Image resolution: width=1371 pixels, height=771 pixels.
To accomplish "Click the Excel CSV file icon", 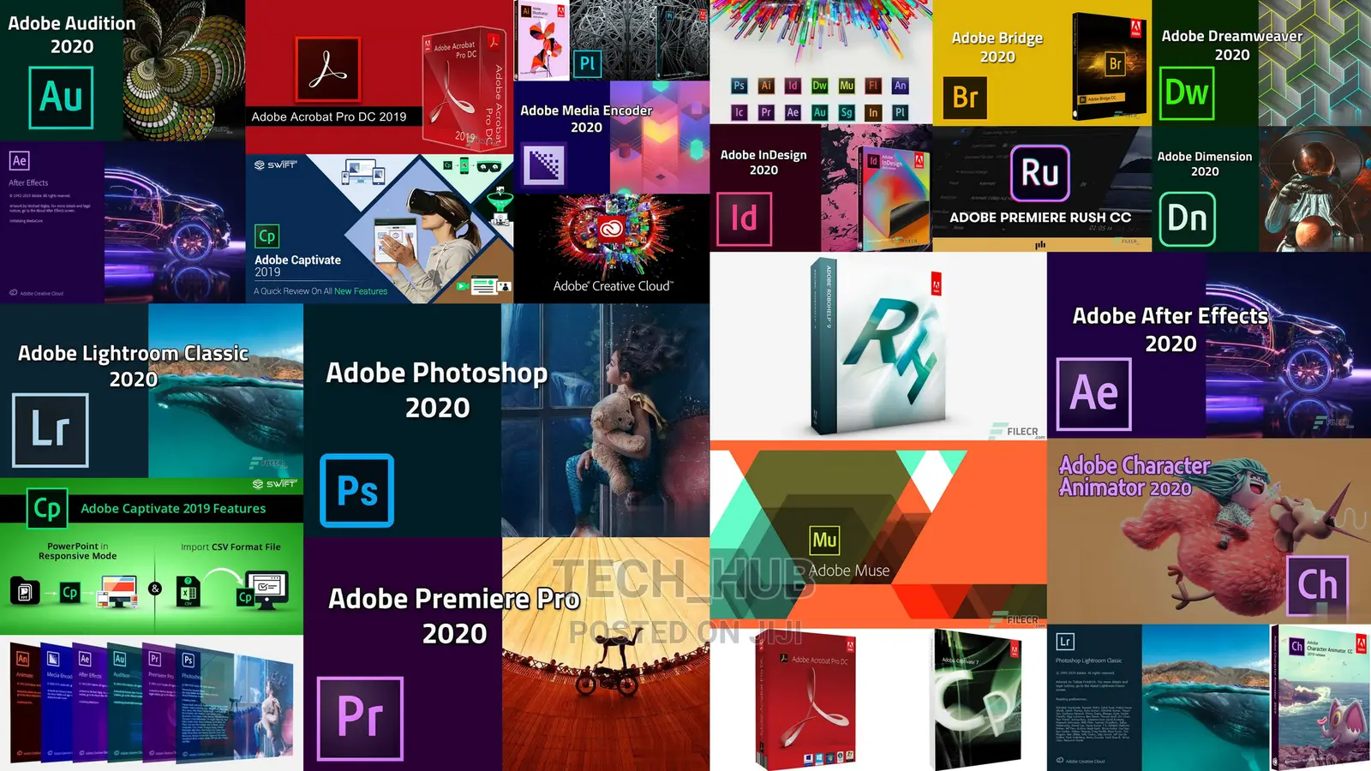I will tap(189, 591).
